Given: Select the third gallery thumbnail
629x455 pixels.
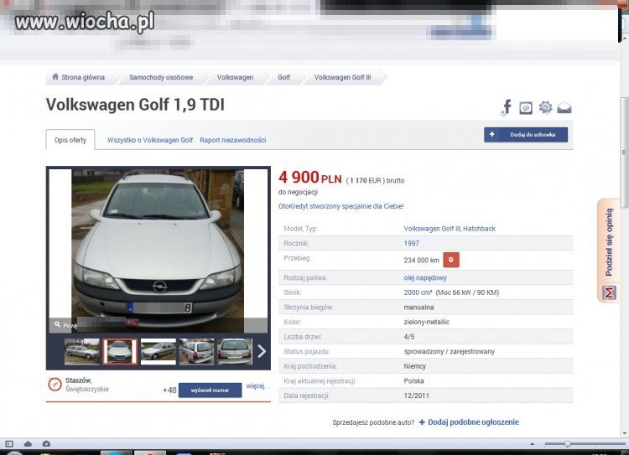Looking at the screenshot, I should (x=158, y=352).
